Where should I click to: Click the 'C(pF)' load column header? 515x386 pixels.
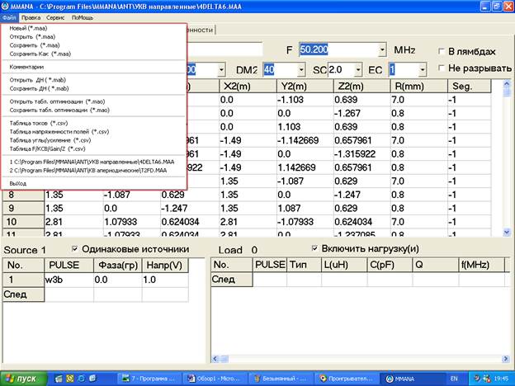tap(390, 265)
